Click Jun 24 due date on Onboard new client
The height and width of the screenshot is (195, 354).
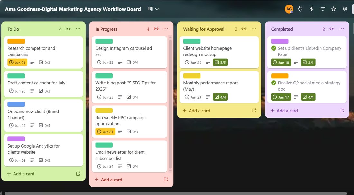pyautogui.click(x=17, y=126)
